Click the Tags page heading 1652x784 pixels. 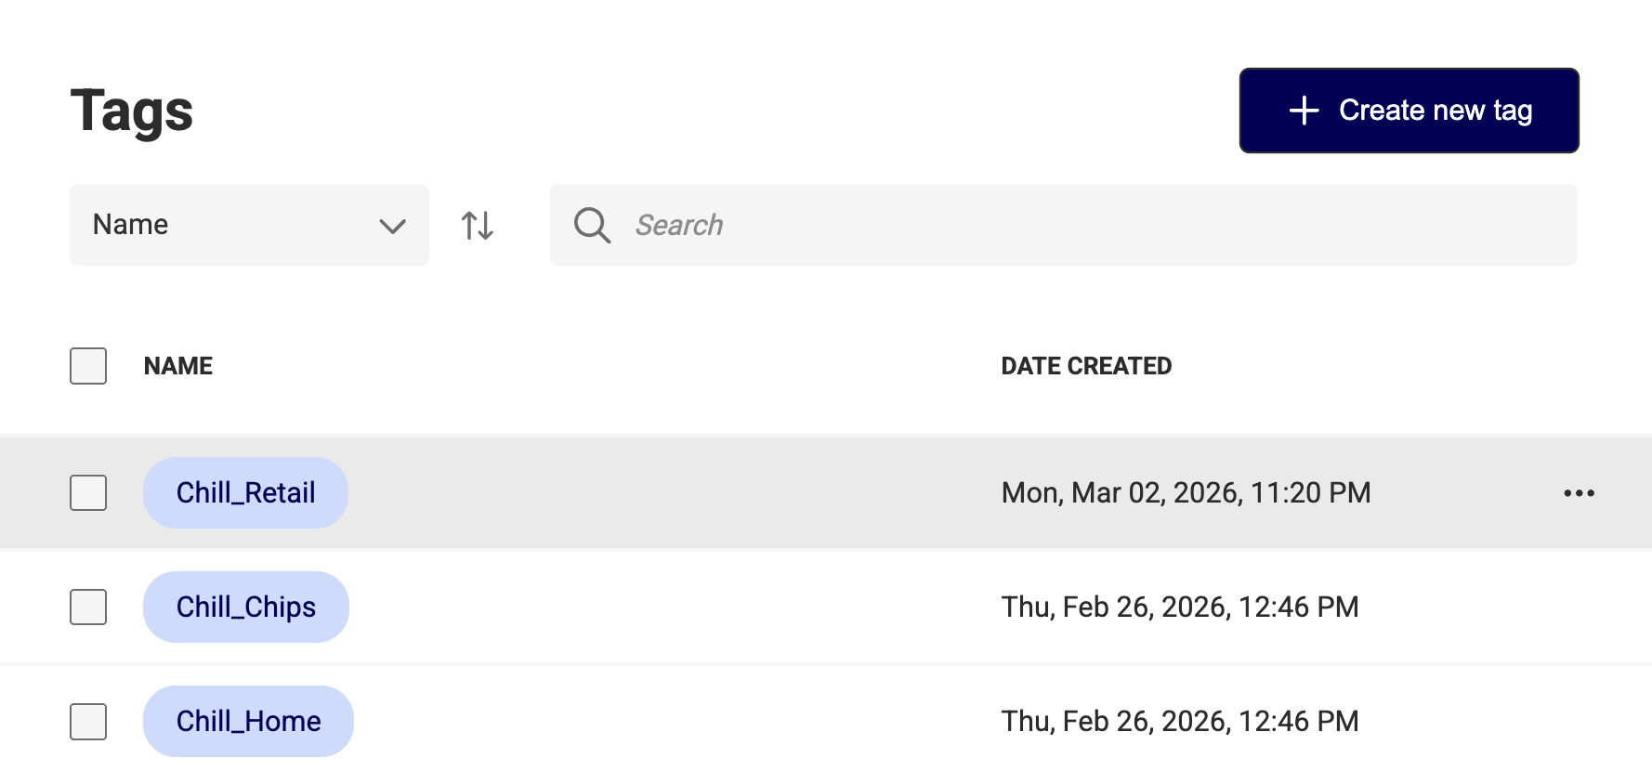coord(132,111)
